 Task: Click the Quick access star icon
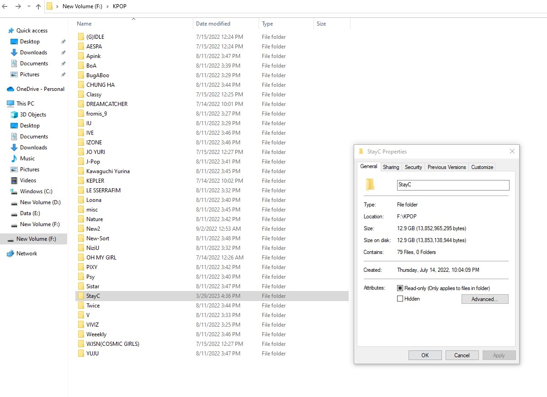tap(11, 31)
